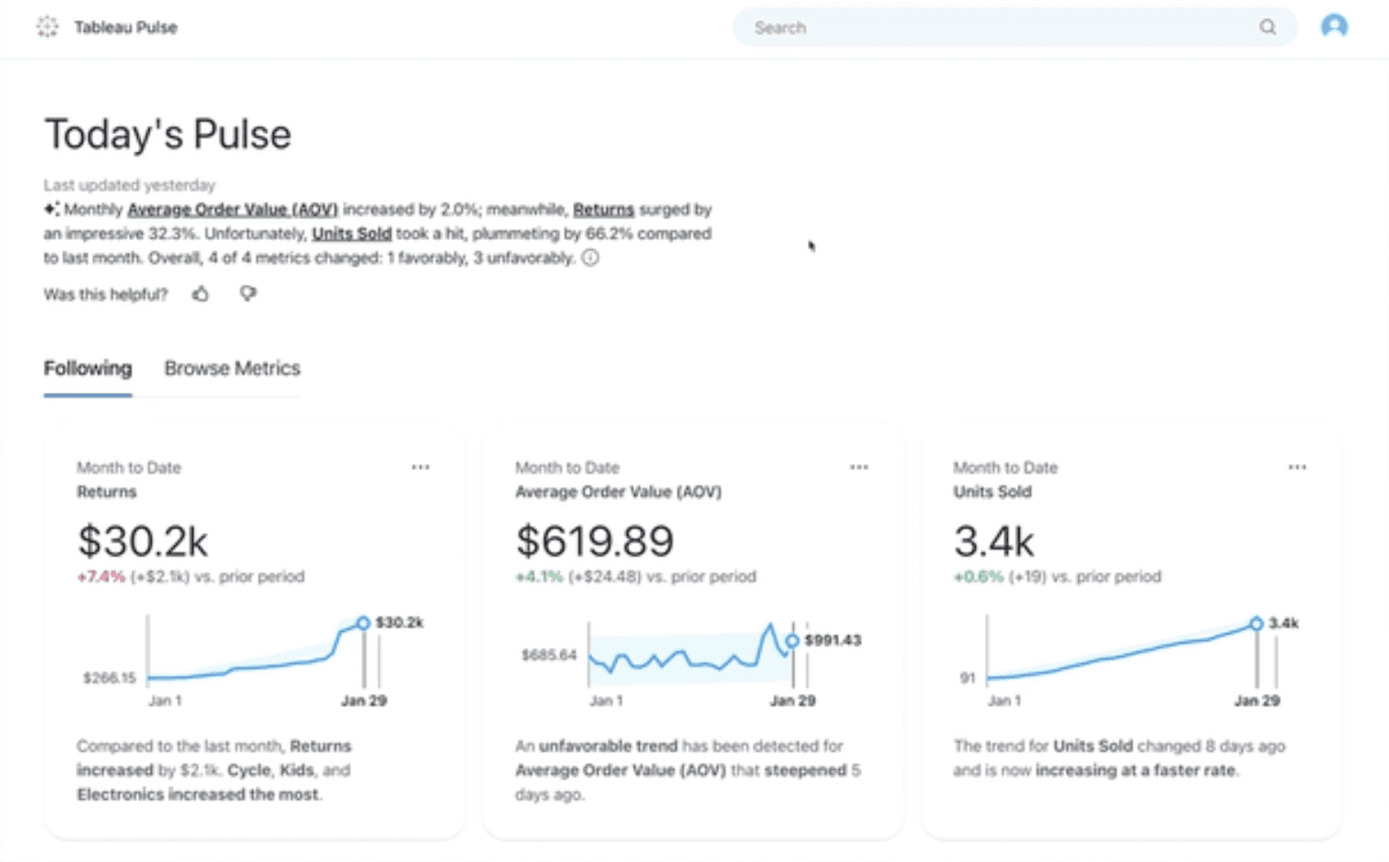The image size is (1389, 862).
Task: Click the +7.4% Returns change text
Action: (x=101, y=577)
